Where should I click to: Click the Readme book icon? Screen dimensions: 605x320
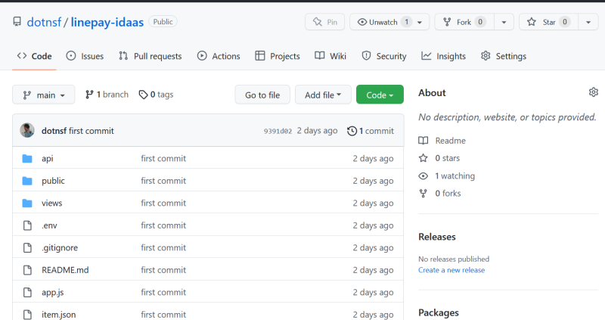tap(423, 141)
